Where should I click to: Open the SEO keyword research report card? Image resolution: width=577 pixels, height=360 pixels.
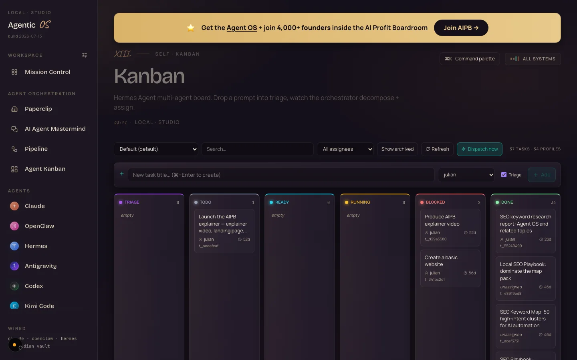525,231
